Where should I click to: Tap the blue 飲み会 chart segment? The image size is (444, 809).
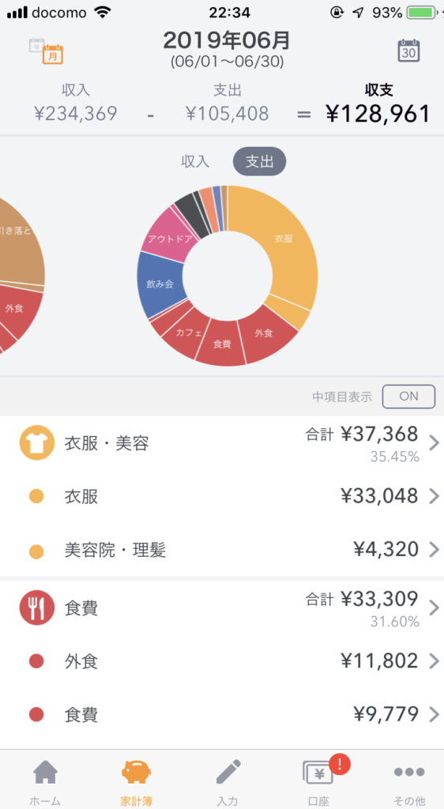point(160,284)
